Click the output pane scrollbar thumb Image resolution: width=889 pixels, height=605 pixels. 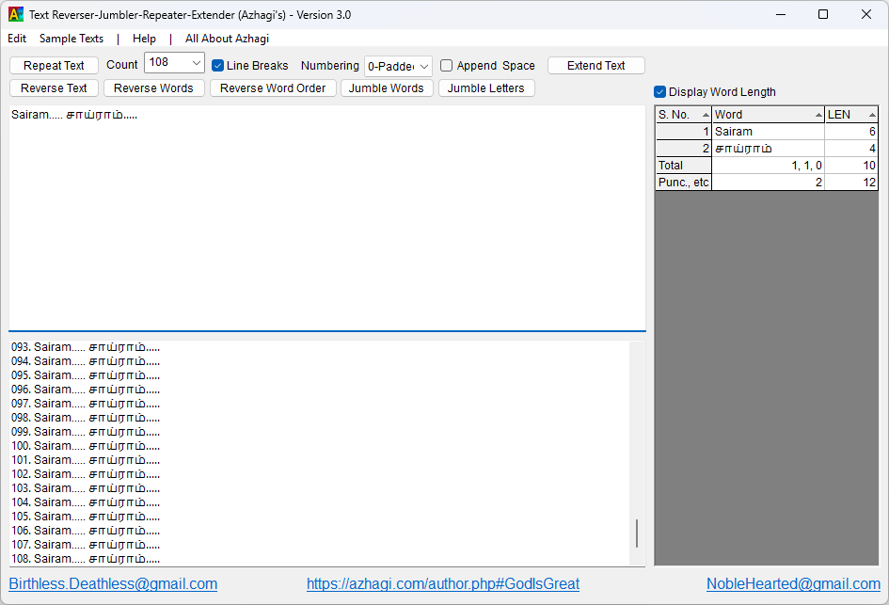tap(637, 533)
